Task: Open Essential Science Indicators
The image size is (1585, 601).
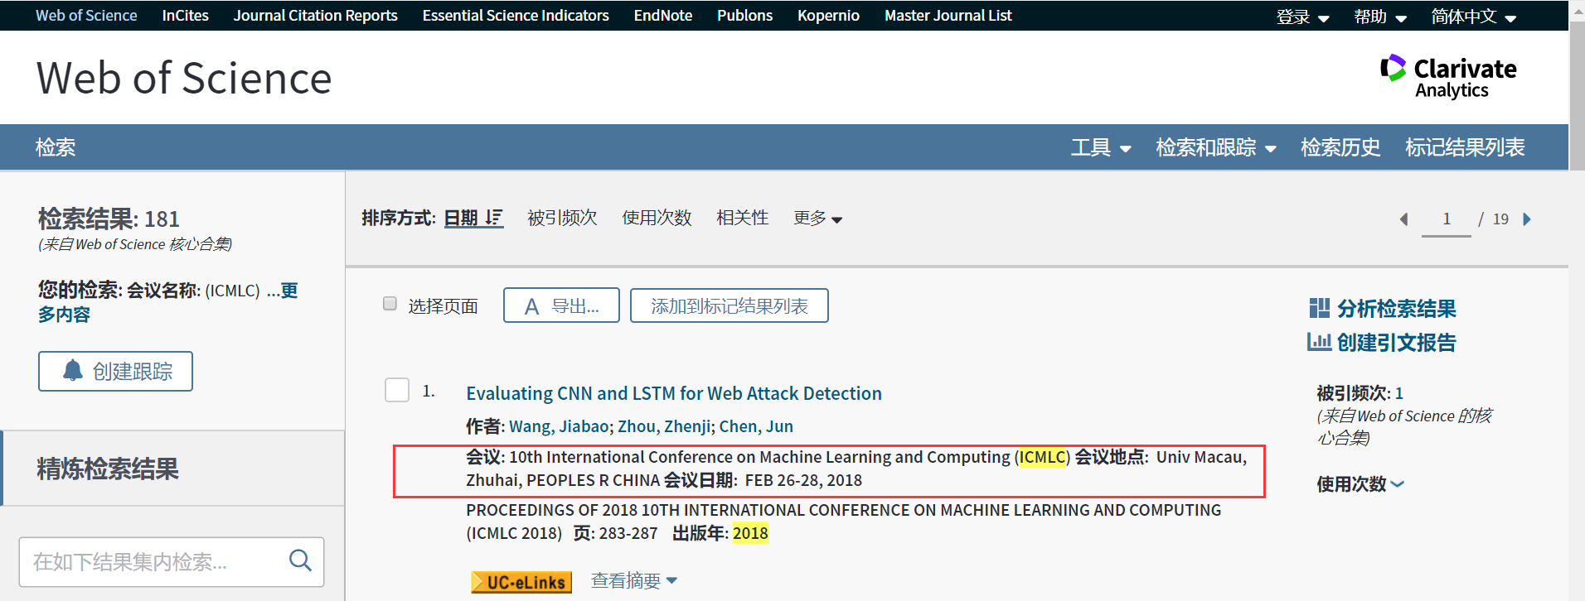Action: [x=516, y=16]
